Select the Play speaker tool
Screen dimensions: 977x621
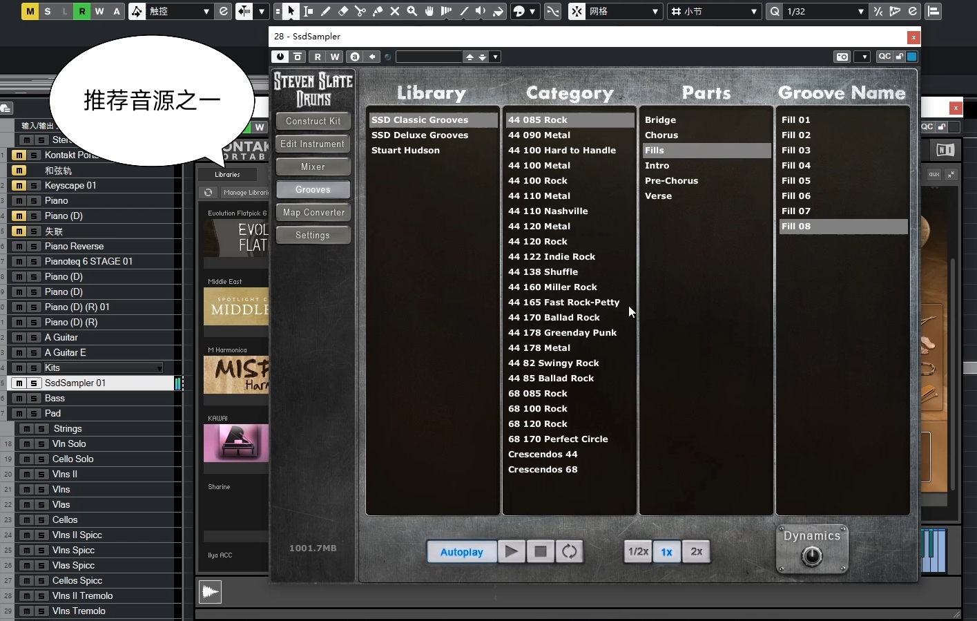tap(481, 11)
